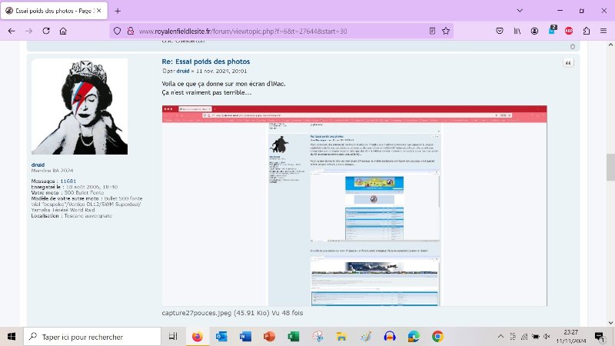Open druid's profile from username under avatar

[38, 164]
